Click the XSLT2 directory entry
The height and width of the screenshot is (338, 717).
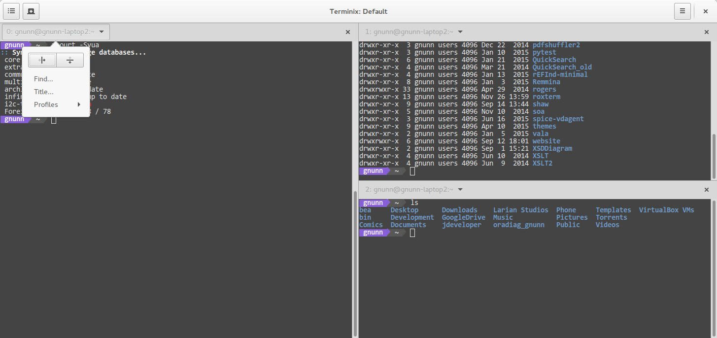tap(543, 163)
